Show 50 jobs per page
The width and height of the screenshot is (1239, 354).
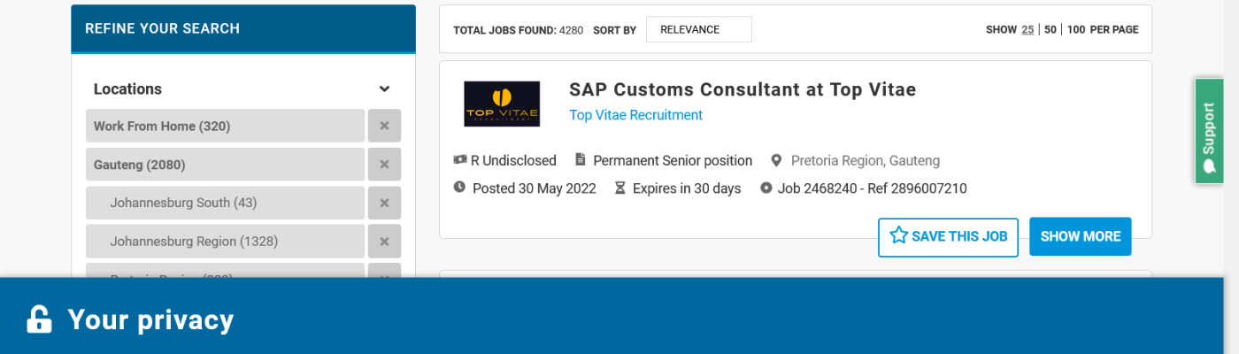[x=1050, y=29]
